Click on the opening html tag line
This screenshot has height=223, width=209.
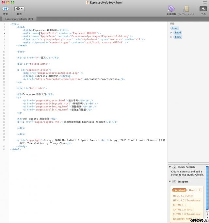pyautogui.click(x=15, y=24)
